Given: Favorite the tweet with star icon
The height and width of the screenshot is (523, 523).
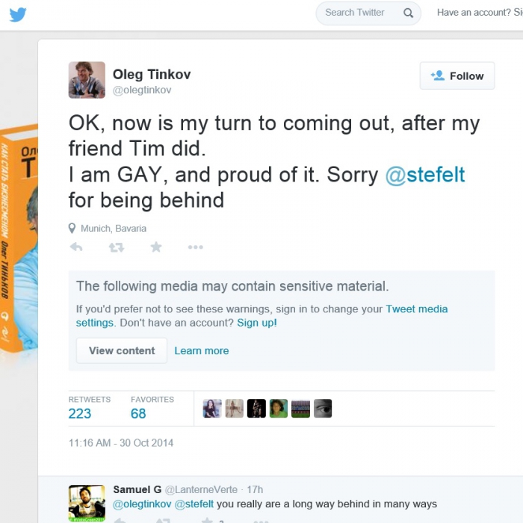Looking at the screenshot, I should (x=155, y=247).
